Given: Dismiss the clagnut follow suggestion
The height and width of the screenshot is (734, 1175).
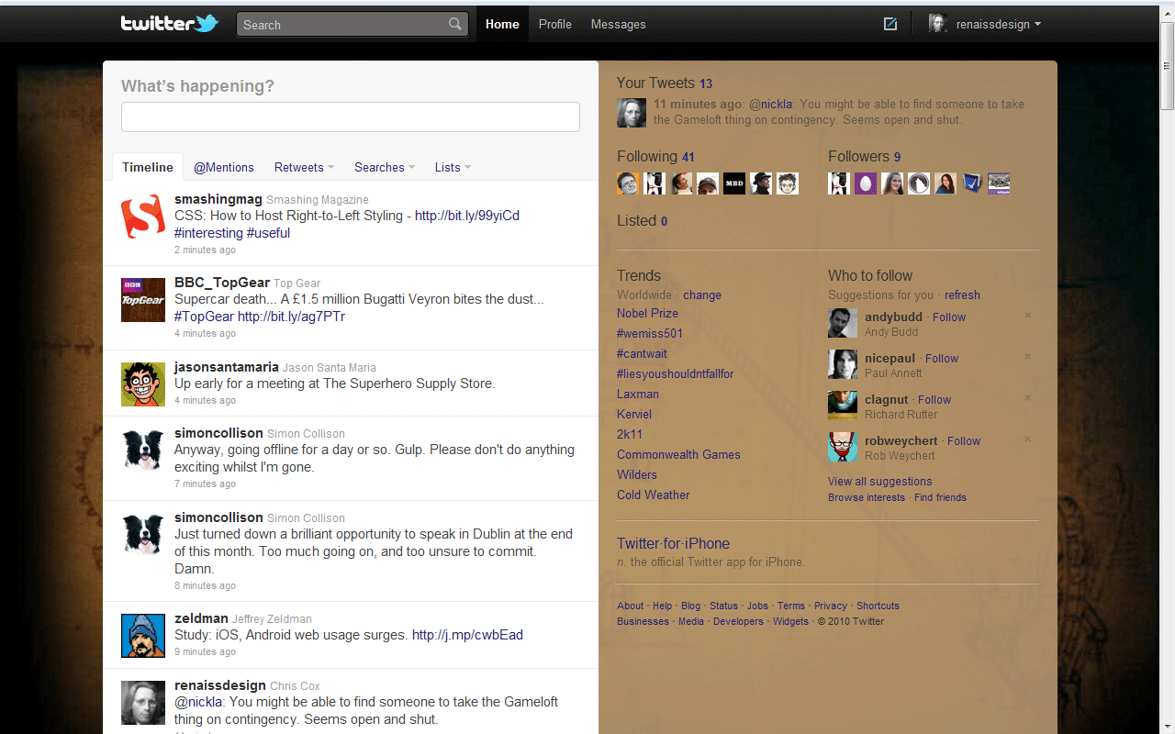Looking at the screenshot, I should coord(1027,398).
